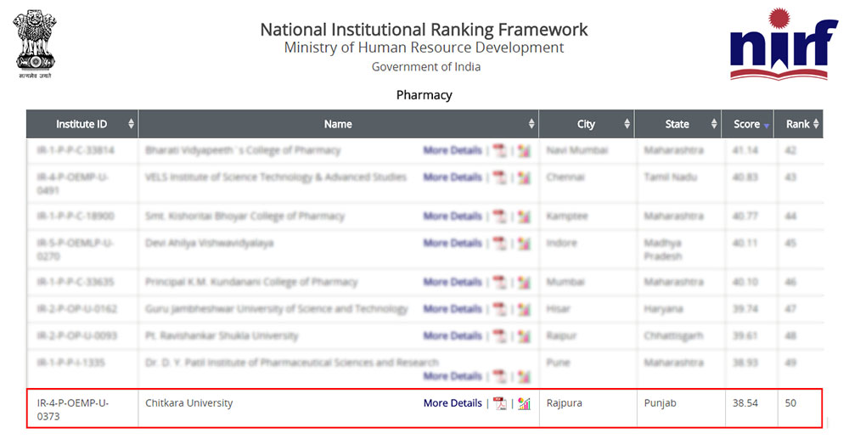Click More Details for Principal K.M. Kundanani College
This screenshot has width=849, height=444.
[x=453, y=282]
